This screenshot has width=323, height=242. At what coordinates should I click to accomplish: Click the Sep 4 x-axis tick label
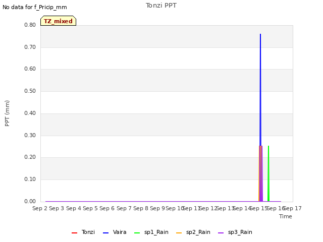tap(74, 208)
